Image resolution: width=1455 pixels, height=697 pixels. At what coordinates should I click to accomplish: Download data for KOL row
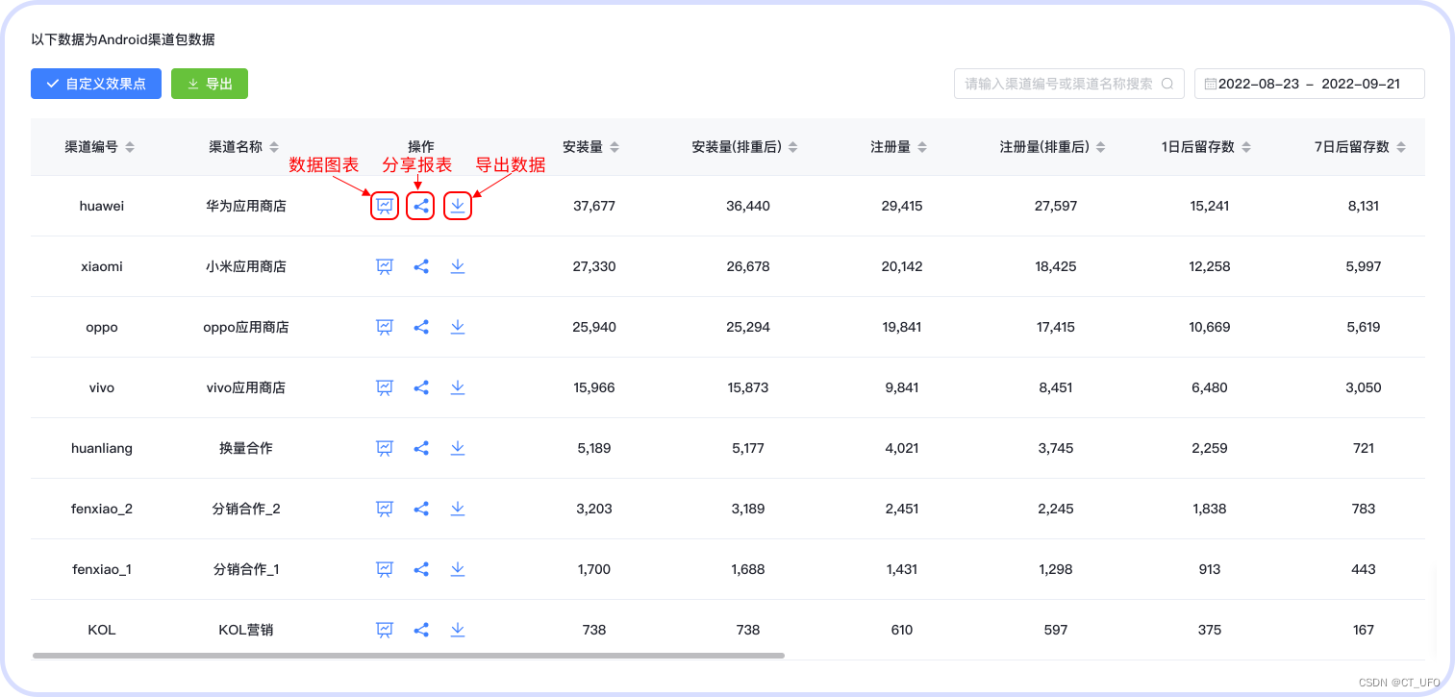[x=458, y=630]
